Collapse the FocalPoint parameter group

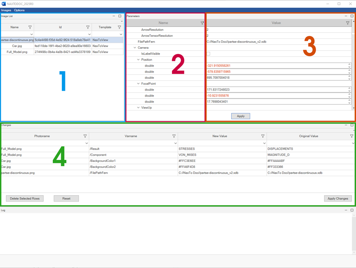pos(138,84)
